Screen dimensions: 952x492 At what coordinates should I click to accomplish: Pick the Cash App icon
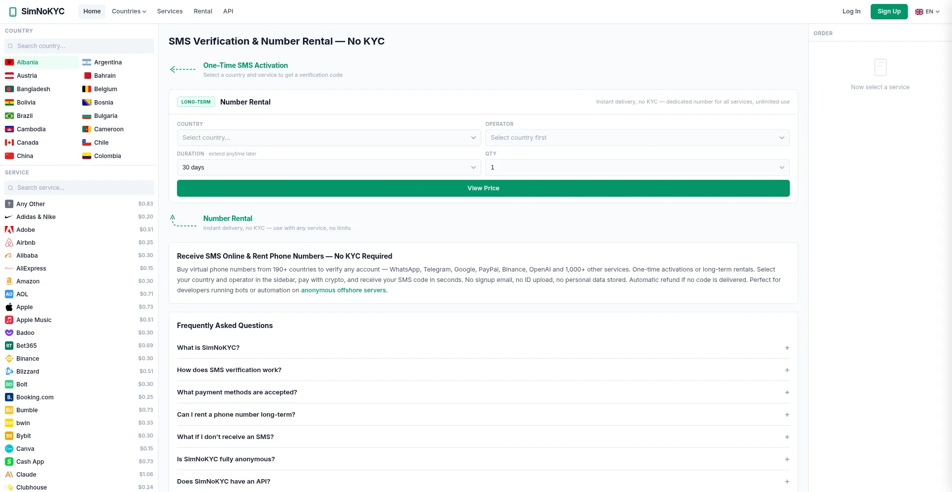pyautogui.click(x=9, y=462)
